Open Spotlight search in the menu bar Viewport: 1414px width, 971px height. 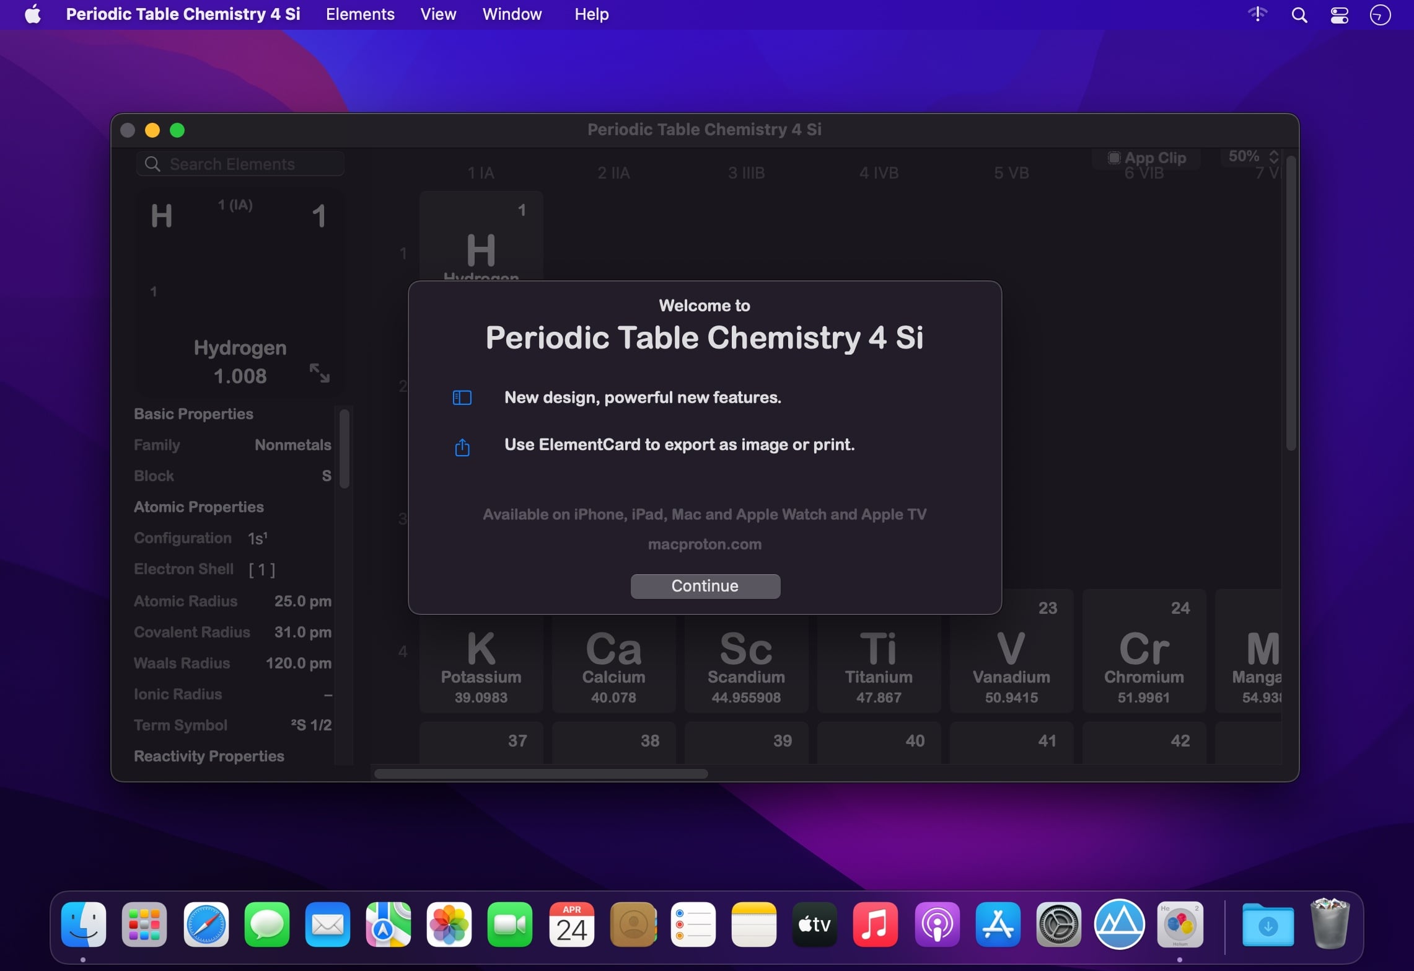(1299, 14)
